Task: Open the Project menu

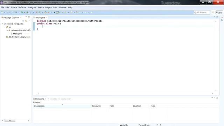Action: point(48,7)
